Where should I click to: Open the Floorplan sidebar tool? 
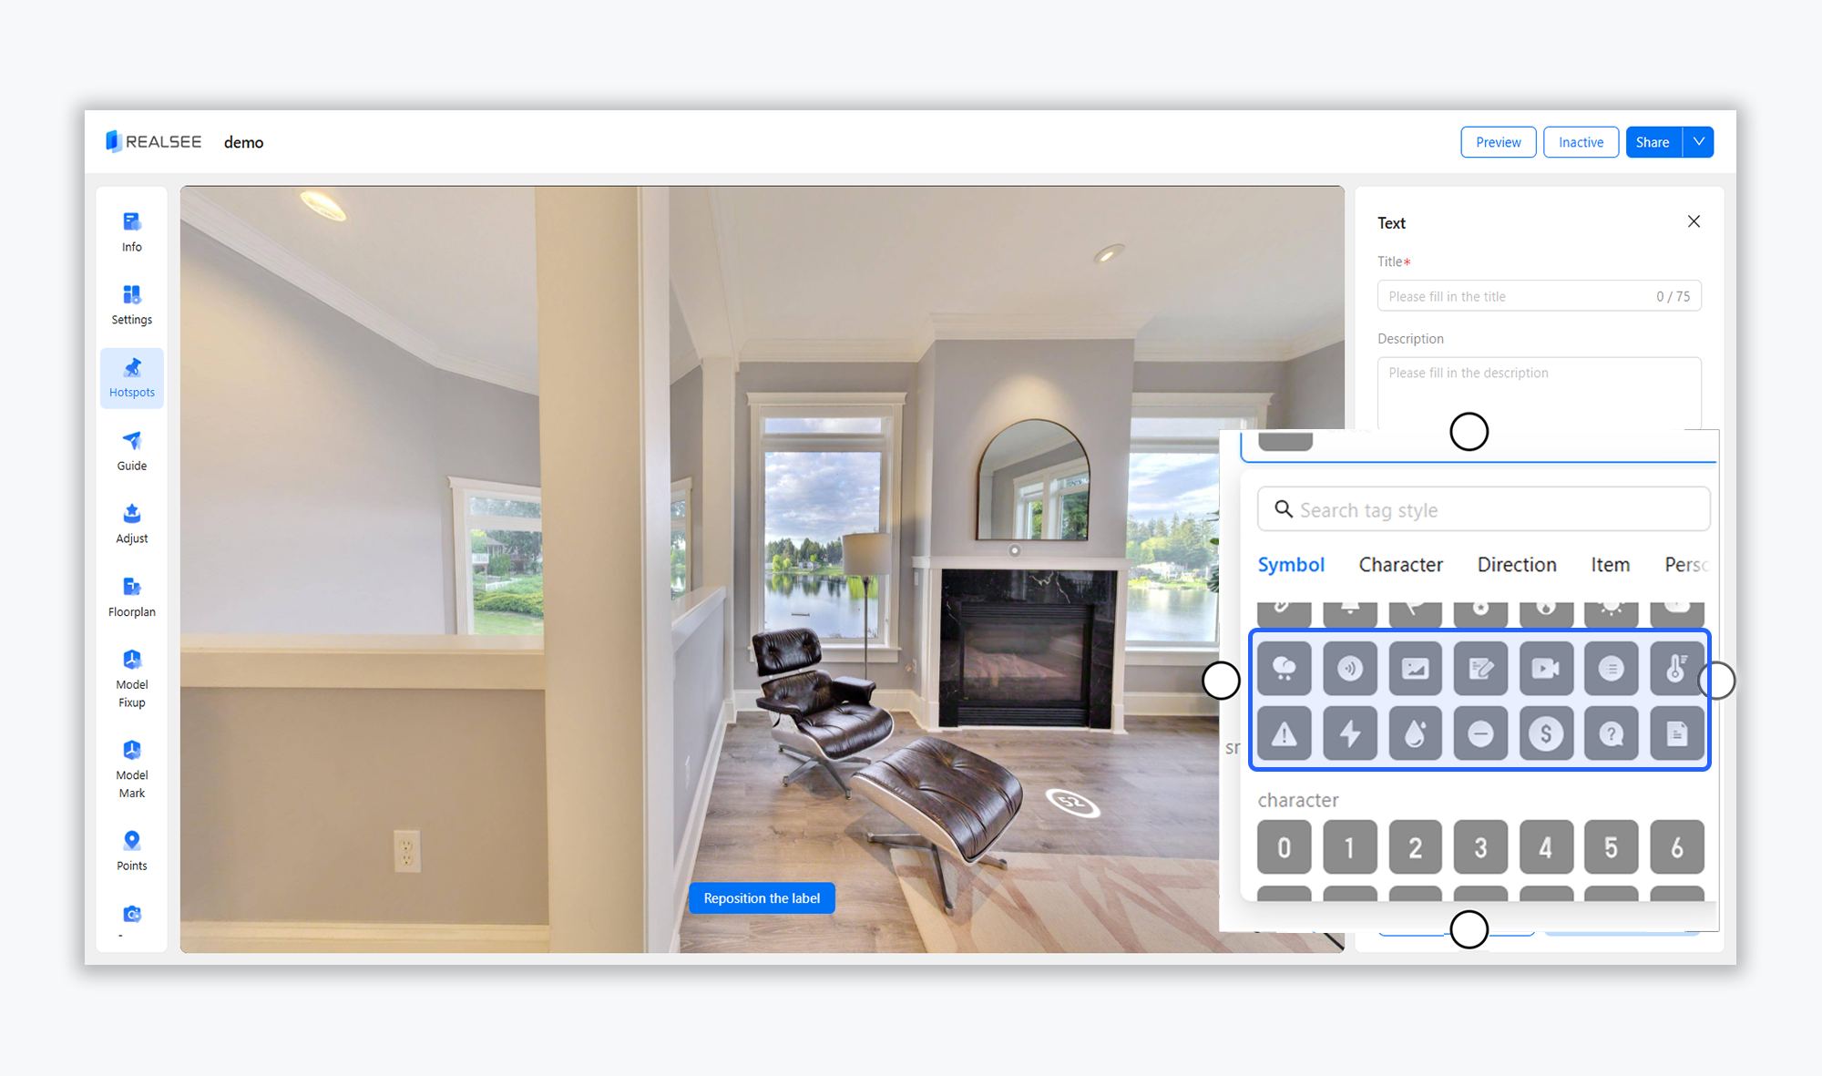pyautogui.click(x=132, y=597)
